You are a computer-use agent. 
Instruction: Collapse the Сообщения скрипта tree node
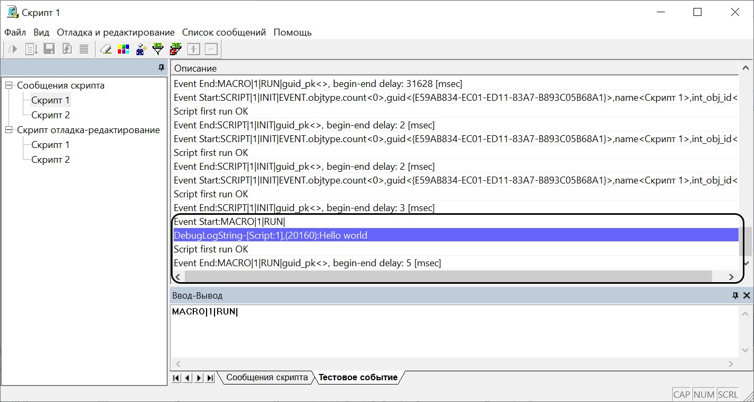tap(8, 85)
